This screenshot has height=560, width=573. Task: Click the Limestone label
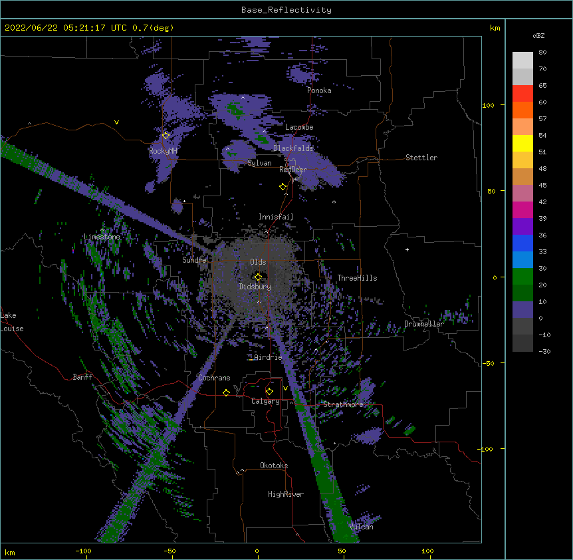tap(102, 237)
